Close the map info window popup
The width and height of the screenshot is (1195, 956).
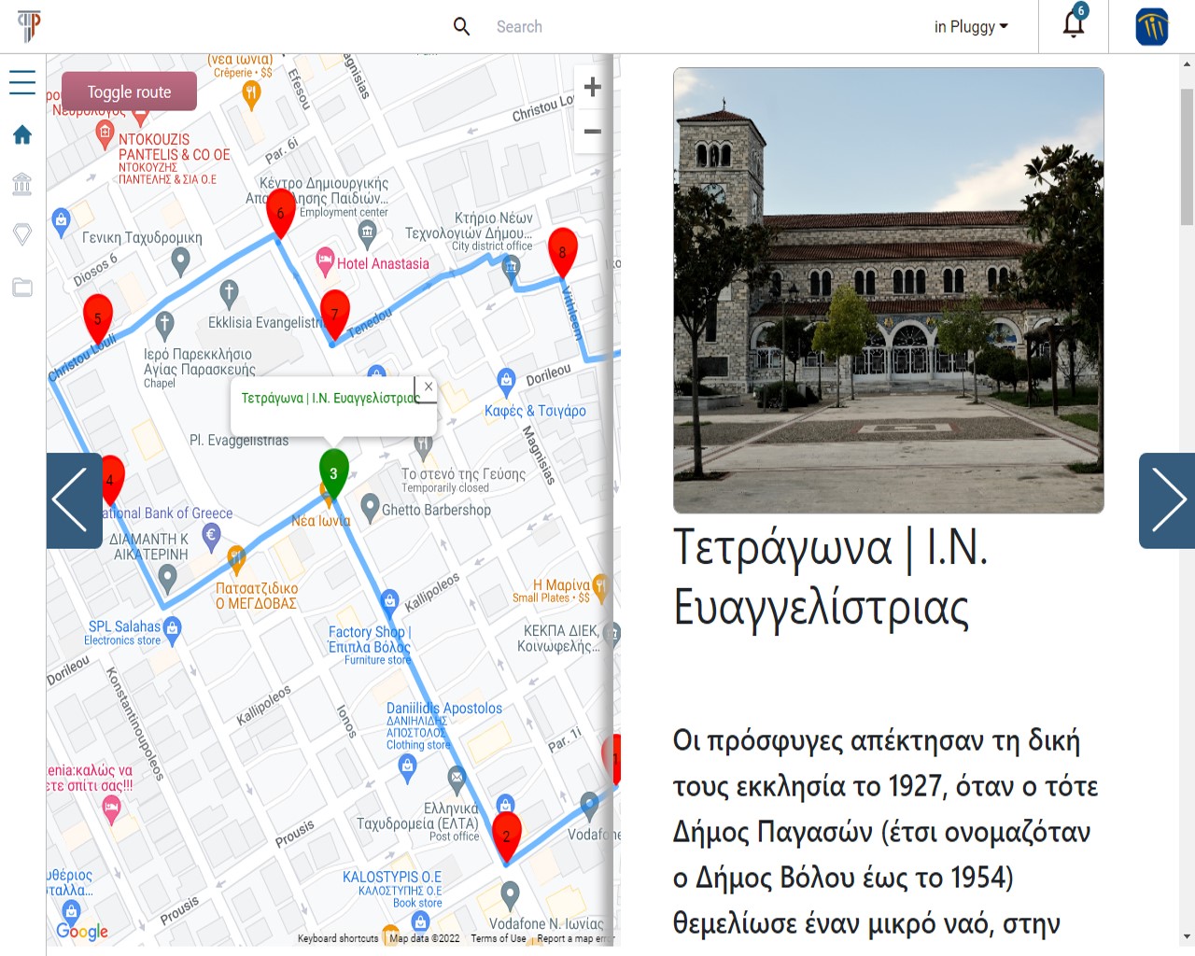pos(428,387)
